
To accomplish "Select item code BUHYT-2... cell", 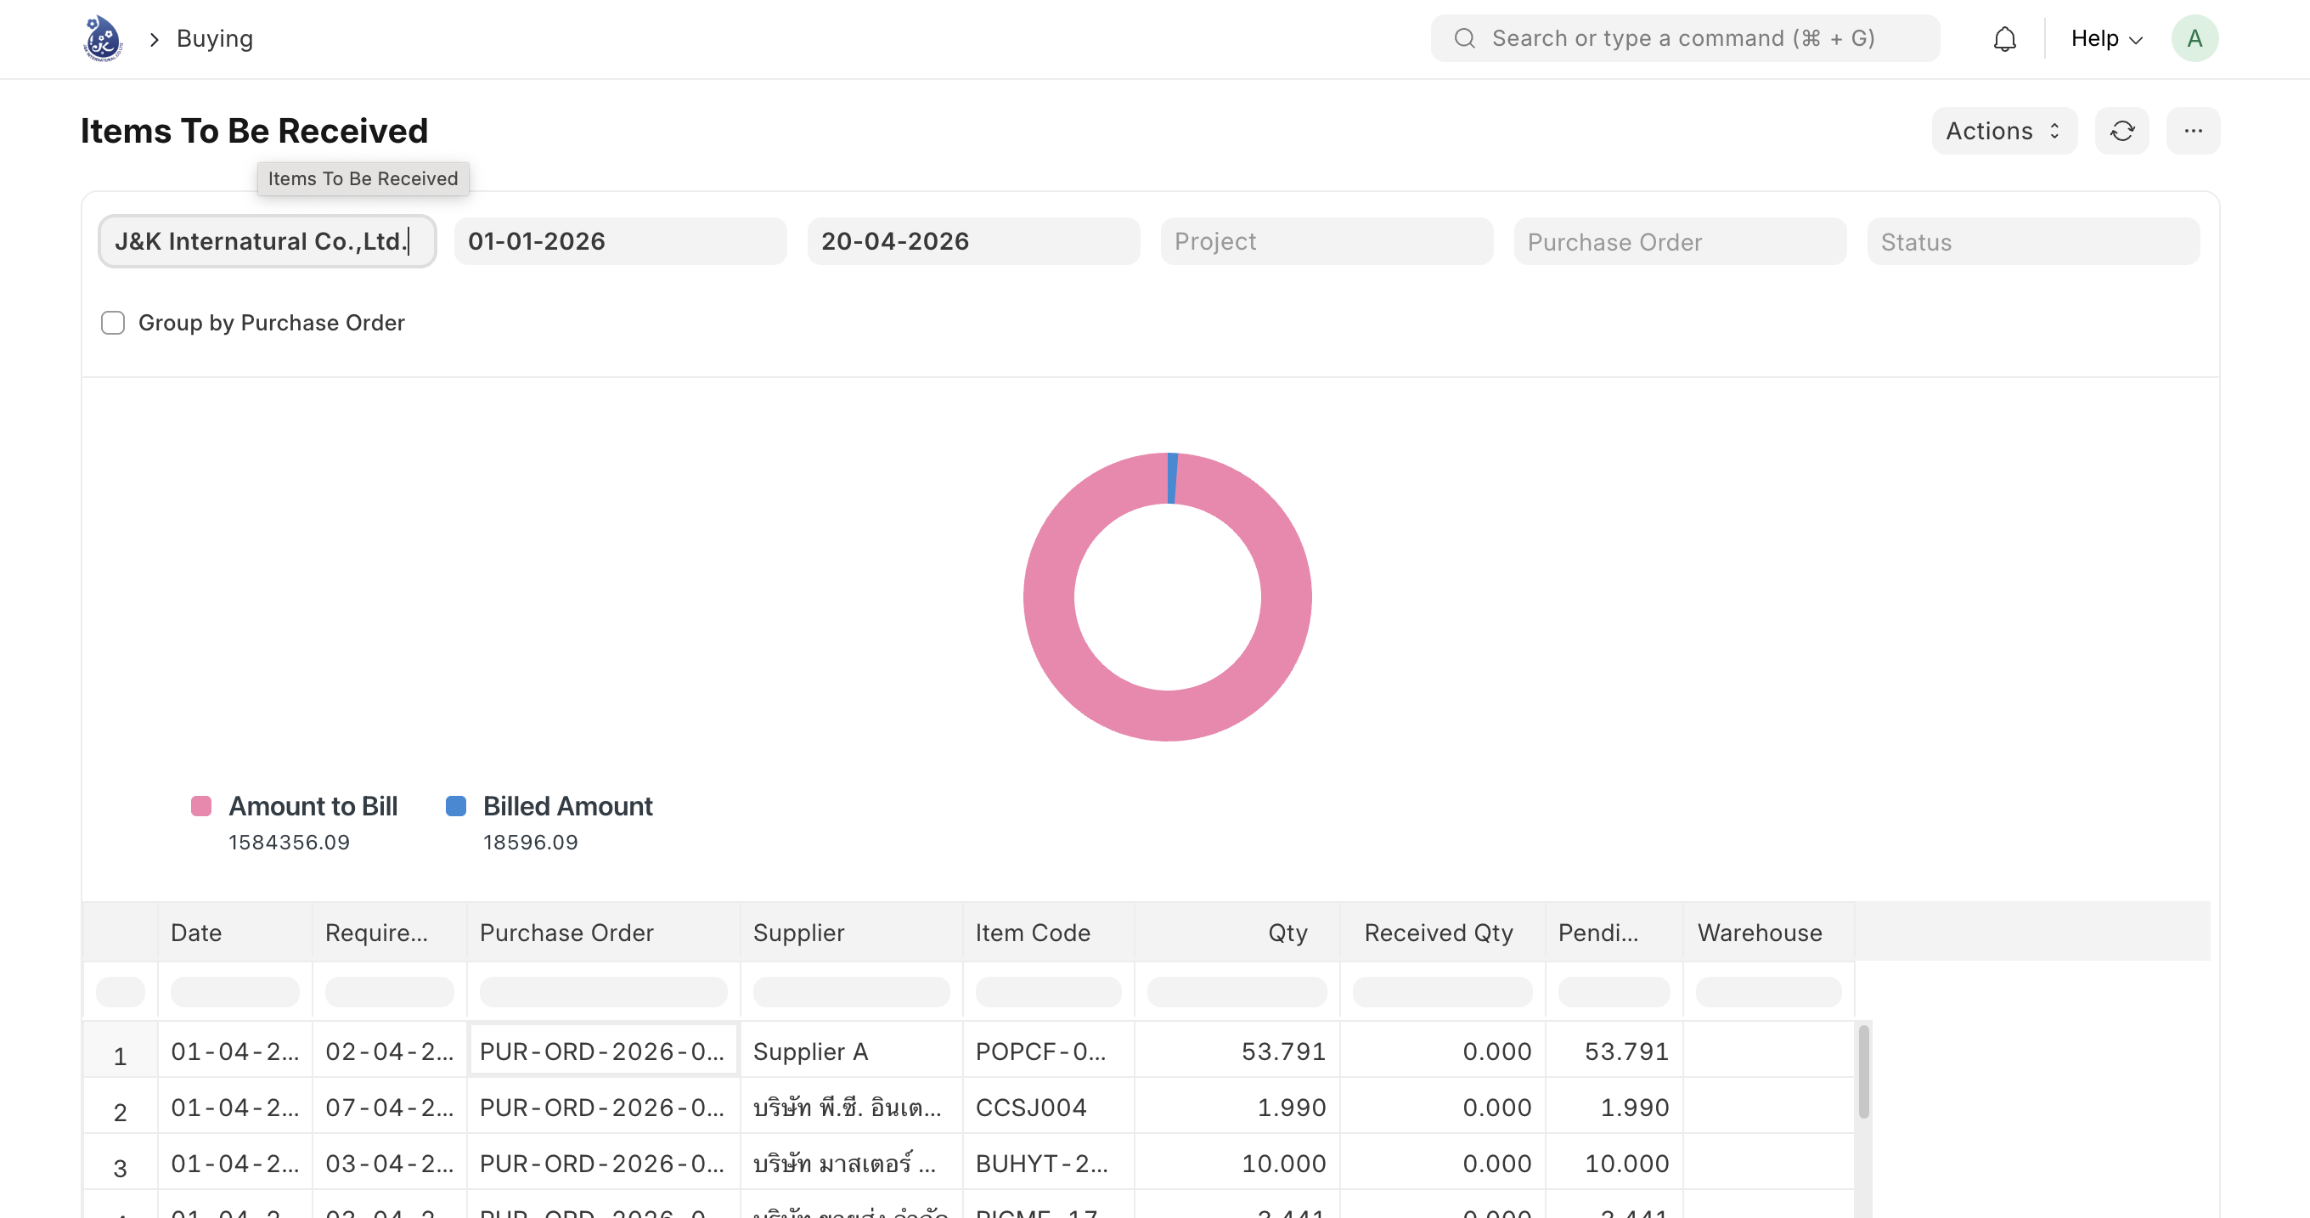I will coord(1048,1164).
